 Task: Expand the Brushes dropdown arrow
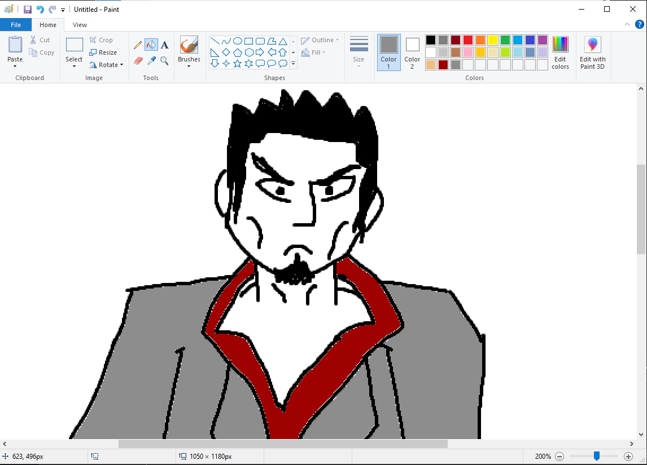click(189, 67)
